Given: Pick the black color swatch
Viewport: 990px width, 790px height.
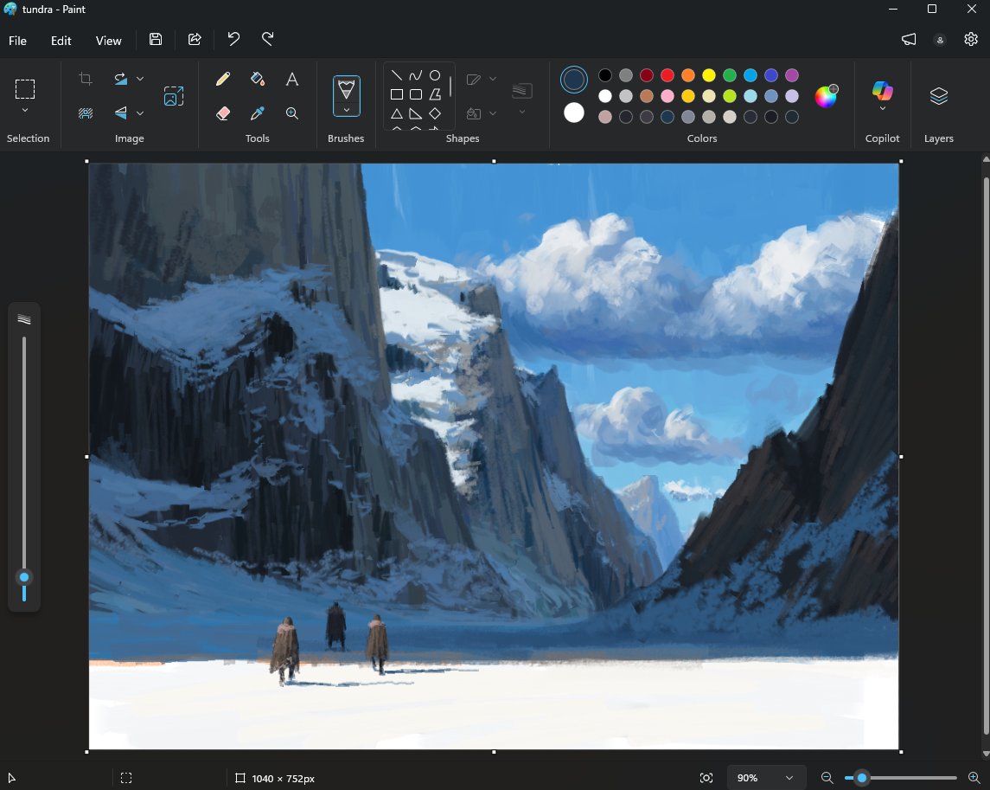Looking at the screenshot, I should (605, 76).
